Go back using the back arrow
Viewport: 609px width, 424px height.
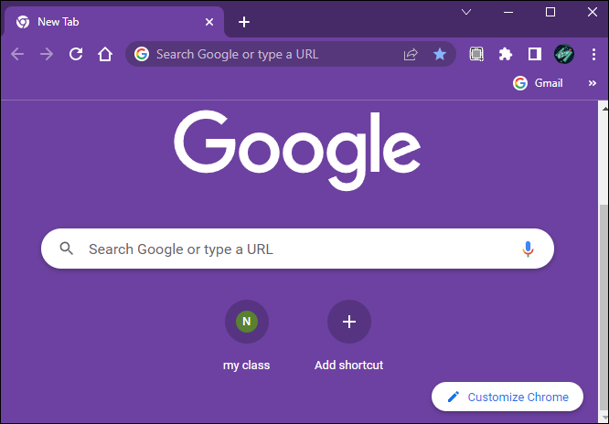tap(17, 54)
